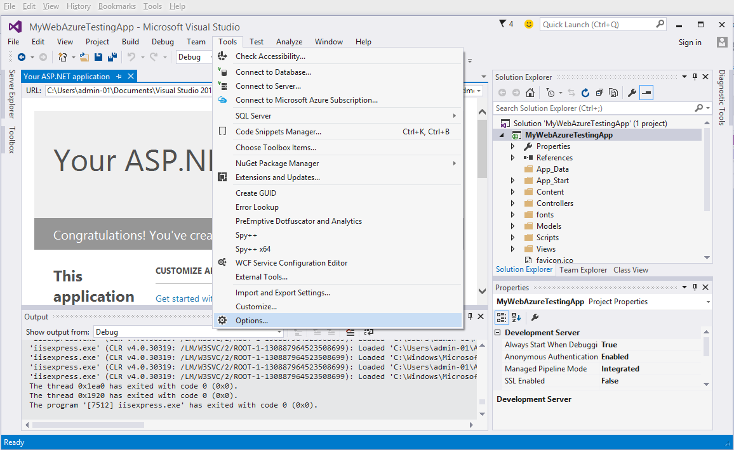Click the New Project toolbar icon

tap(62, 57)
